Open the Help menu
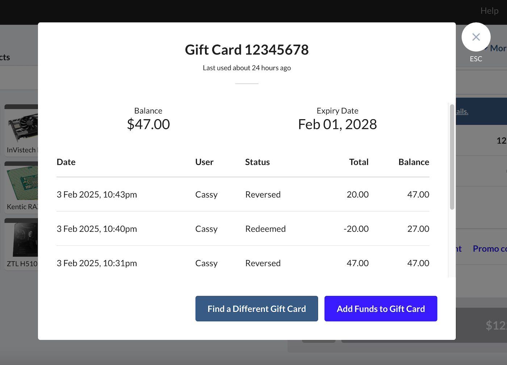The image size is (507, 365). [x=489, y=11]
